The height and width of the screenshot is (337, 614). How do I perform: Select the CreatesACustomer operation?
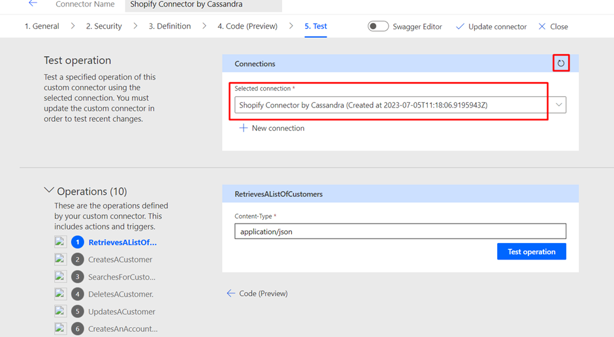pyautogui.click(x=120, y=259)
